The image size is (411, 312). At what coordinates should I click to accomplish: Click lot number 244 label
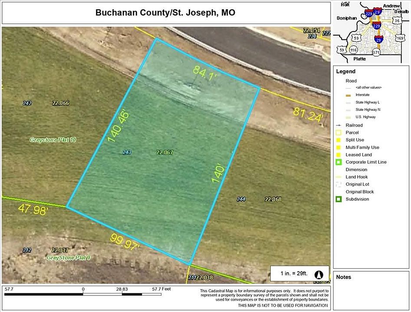point(241,199)
